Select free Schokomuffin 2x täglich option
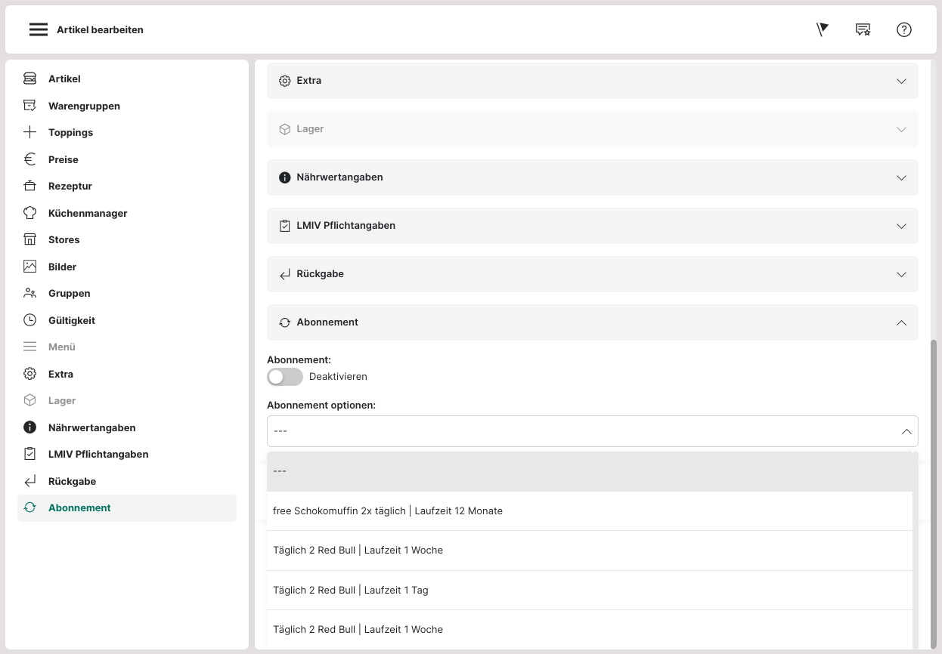Viewport: 942px width, 654px height. (x=388, y=511)
